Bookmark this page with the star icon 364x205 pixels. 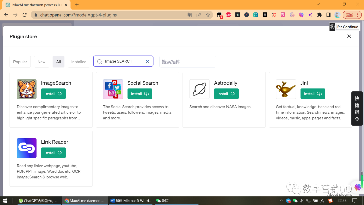click(x=208, y=15)
